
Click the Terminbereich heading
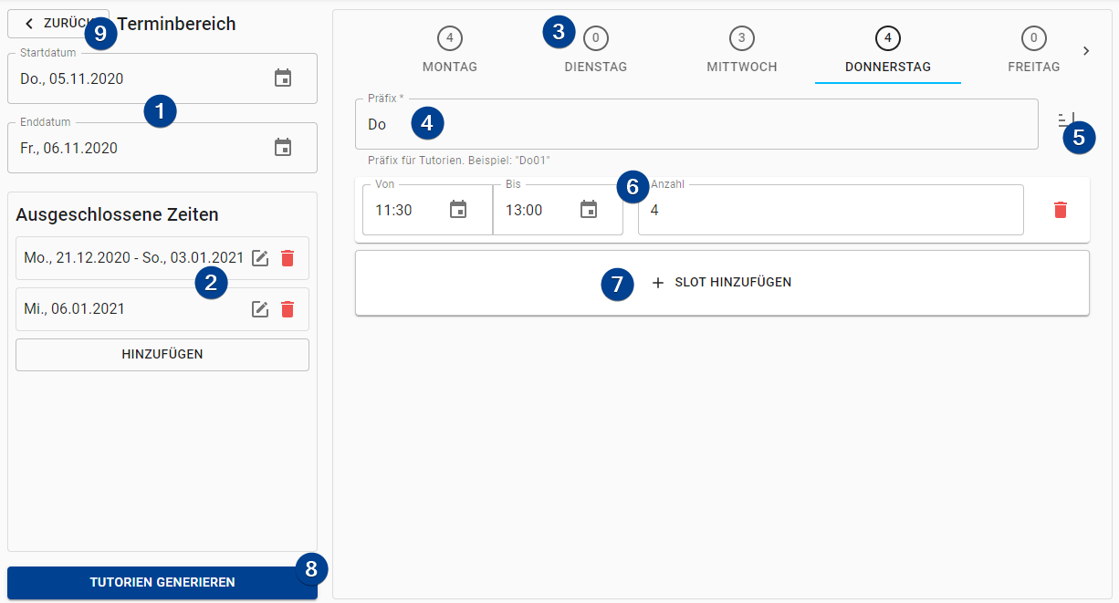[x=176, y=24]
